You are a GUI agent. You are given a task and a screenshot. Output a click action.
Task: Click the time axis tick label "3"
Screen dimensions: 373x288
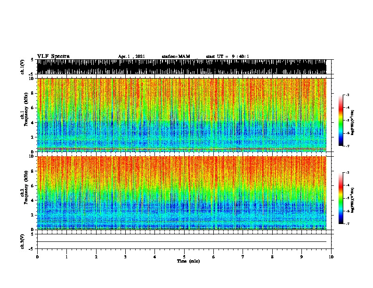point(125,256)
